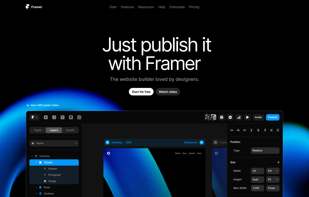Select the Text tool icon in the toolbar

tap(63, 117)
